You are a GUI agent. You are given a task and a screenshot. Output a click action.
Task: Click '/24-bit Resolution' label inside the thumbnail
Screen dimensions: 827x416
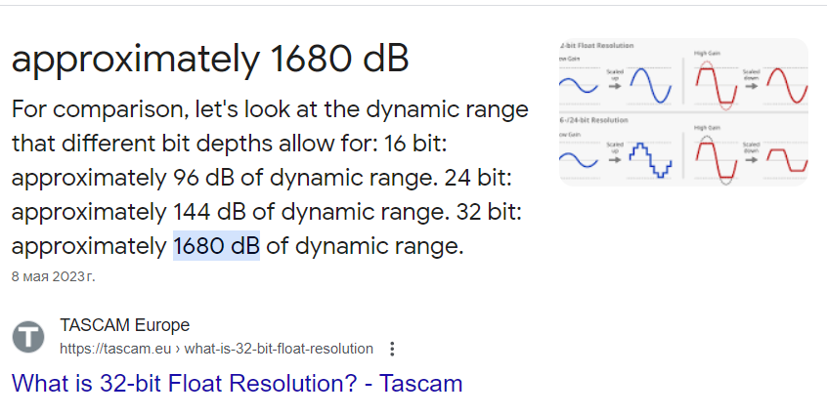coord(598,119)
